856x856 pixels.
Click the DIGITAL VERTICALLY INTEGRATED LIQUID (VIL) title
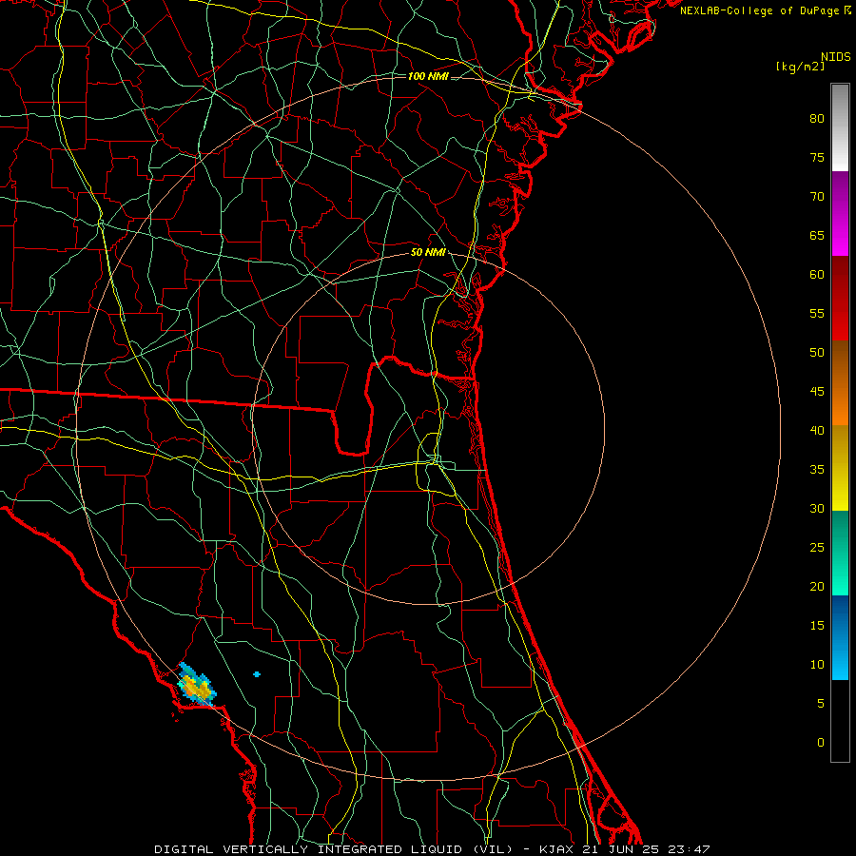pyautogui.click(x=334, y=849)
